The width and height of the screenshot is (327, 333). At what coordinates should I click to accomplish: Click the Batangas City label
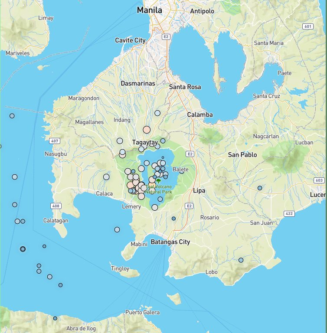[170, 242]
